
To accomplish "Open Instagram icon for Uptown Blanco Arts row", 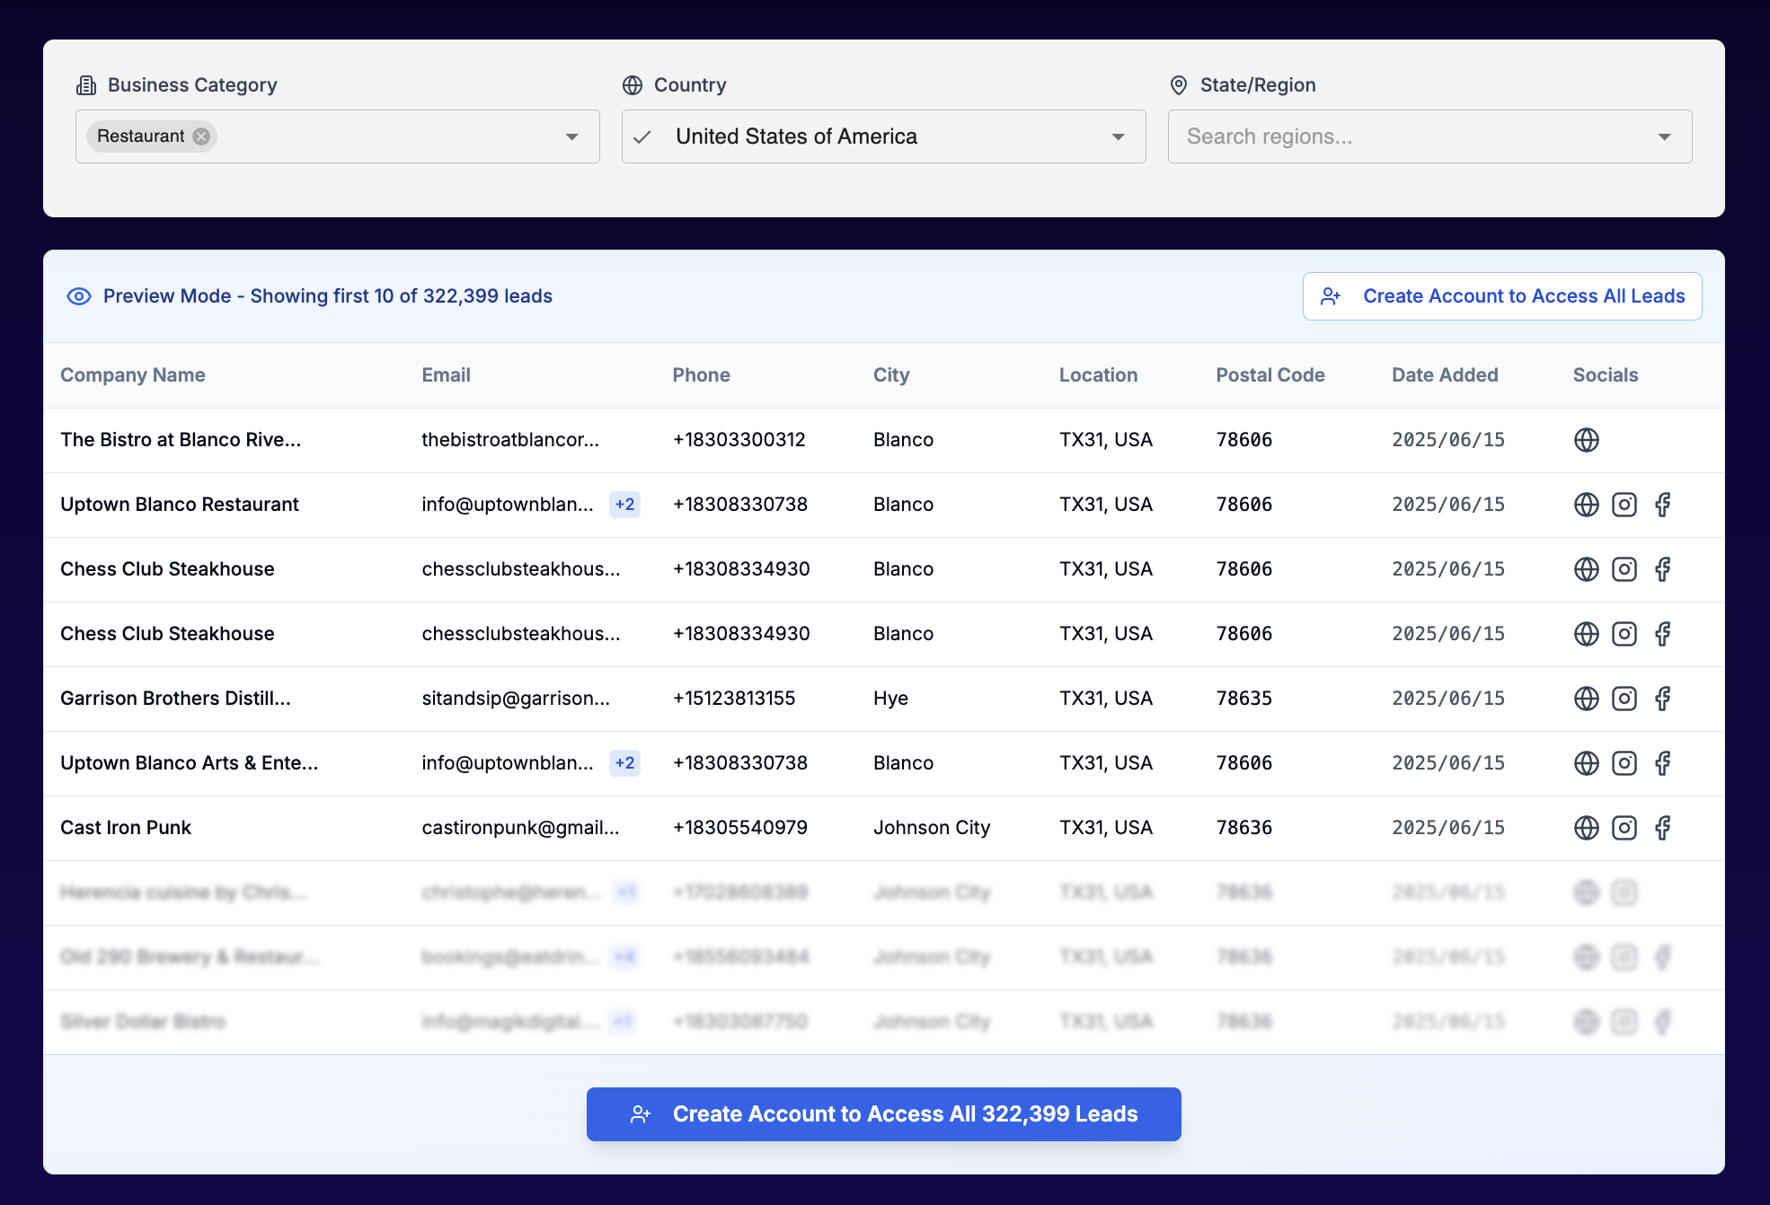I will click(1624, 763).
